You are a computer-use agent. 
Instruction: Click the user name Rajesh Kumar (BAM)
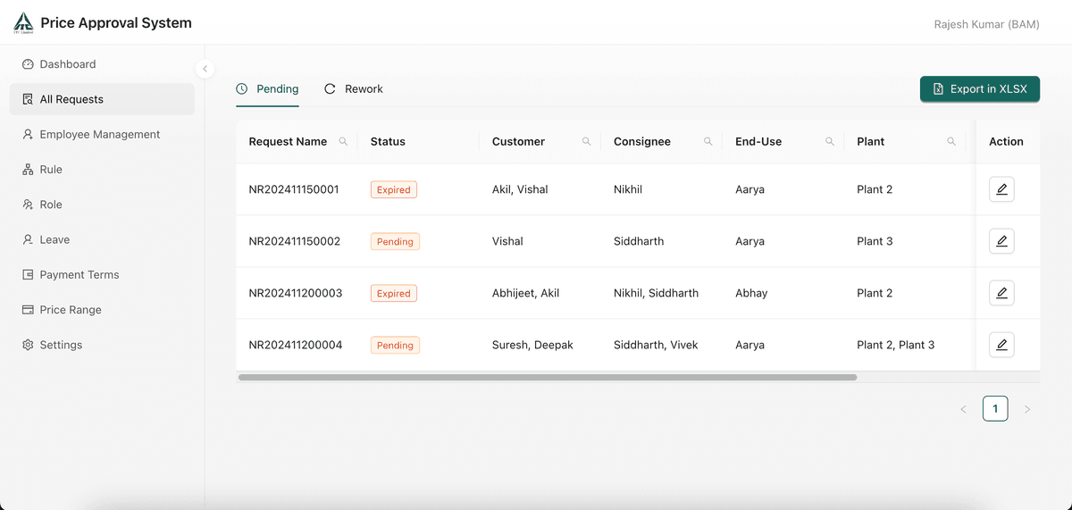(986, 24)
